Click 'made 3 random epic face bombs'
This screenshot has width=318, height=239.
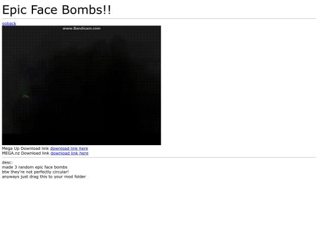(x=35, y=167)
